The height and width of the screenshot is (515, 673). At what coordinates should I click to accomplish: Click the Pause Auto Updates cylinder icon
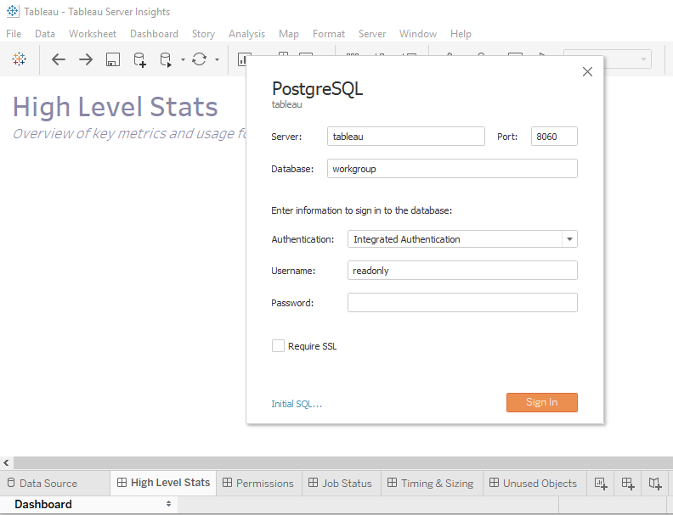pyautogui.click(x=166, y=59)
